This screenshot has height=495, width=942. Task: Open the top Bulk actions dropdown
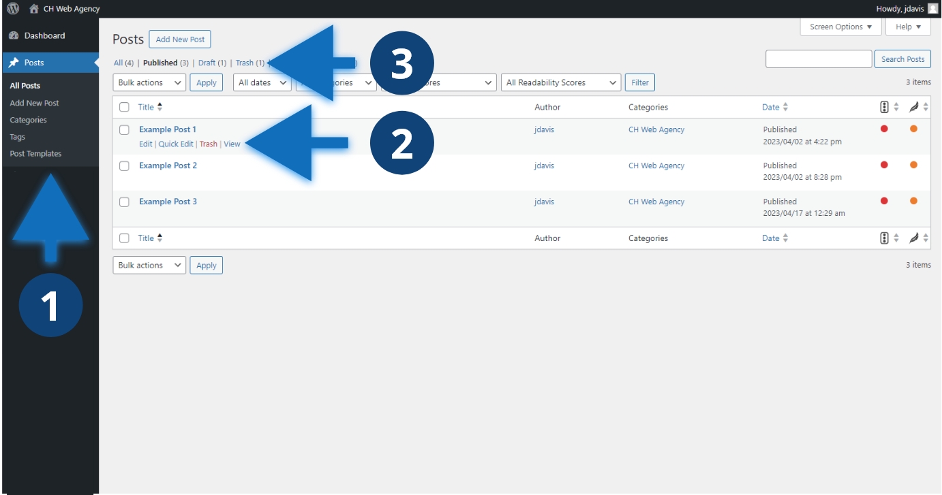tap(149, 82)
